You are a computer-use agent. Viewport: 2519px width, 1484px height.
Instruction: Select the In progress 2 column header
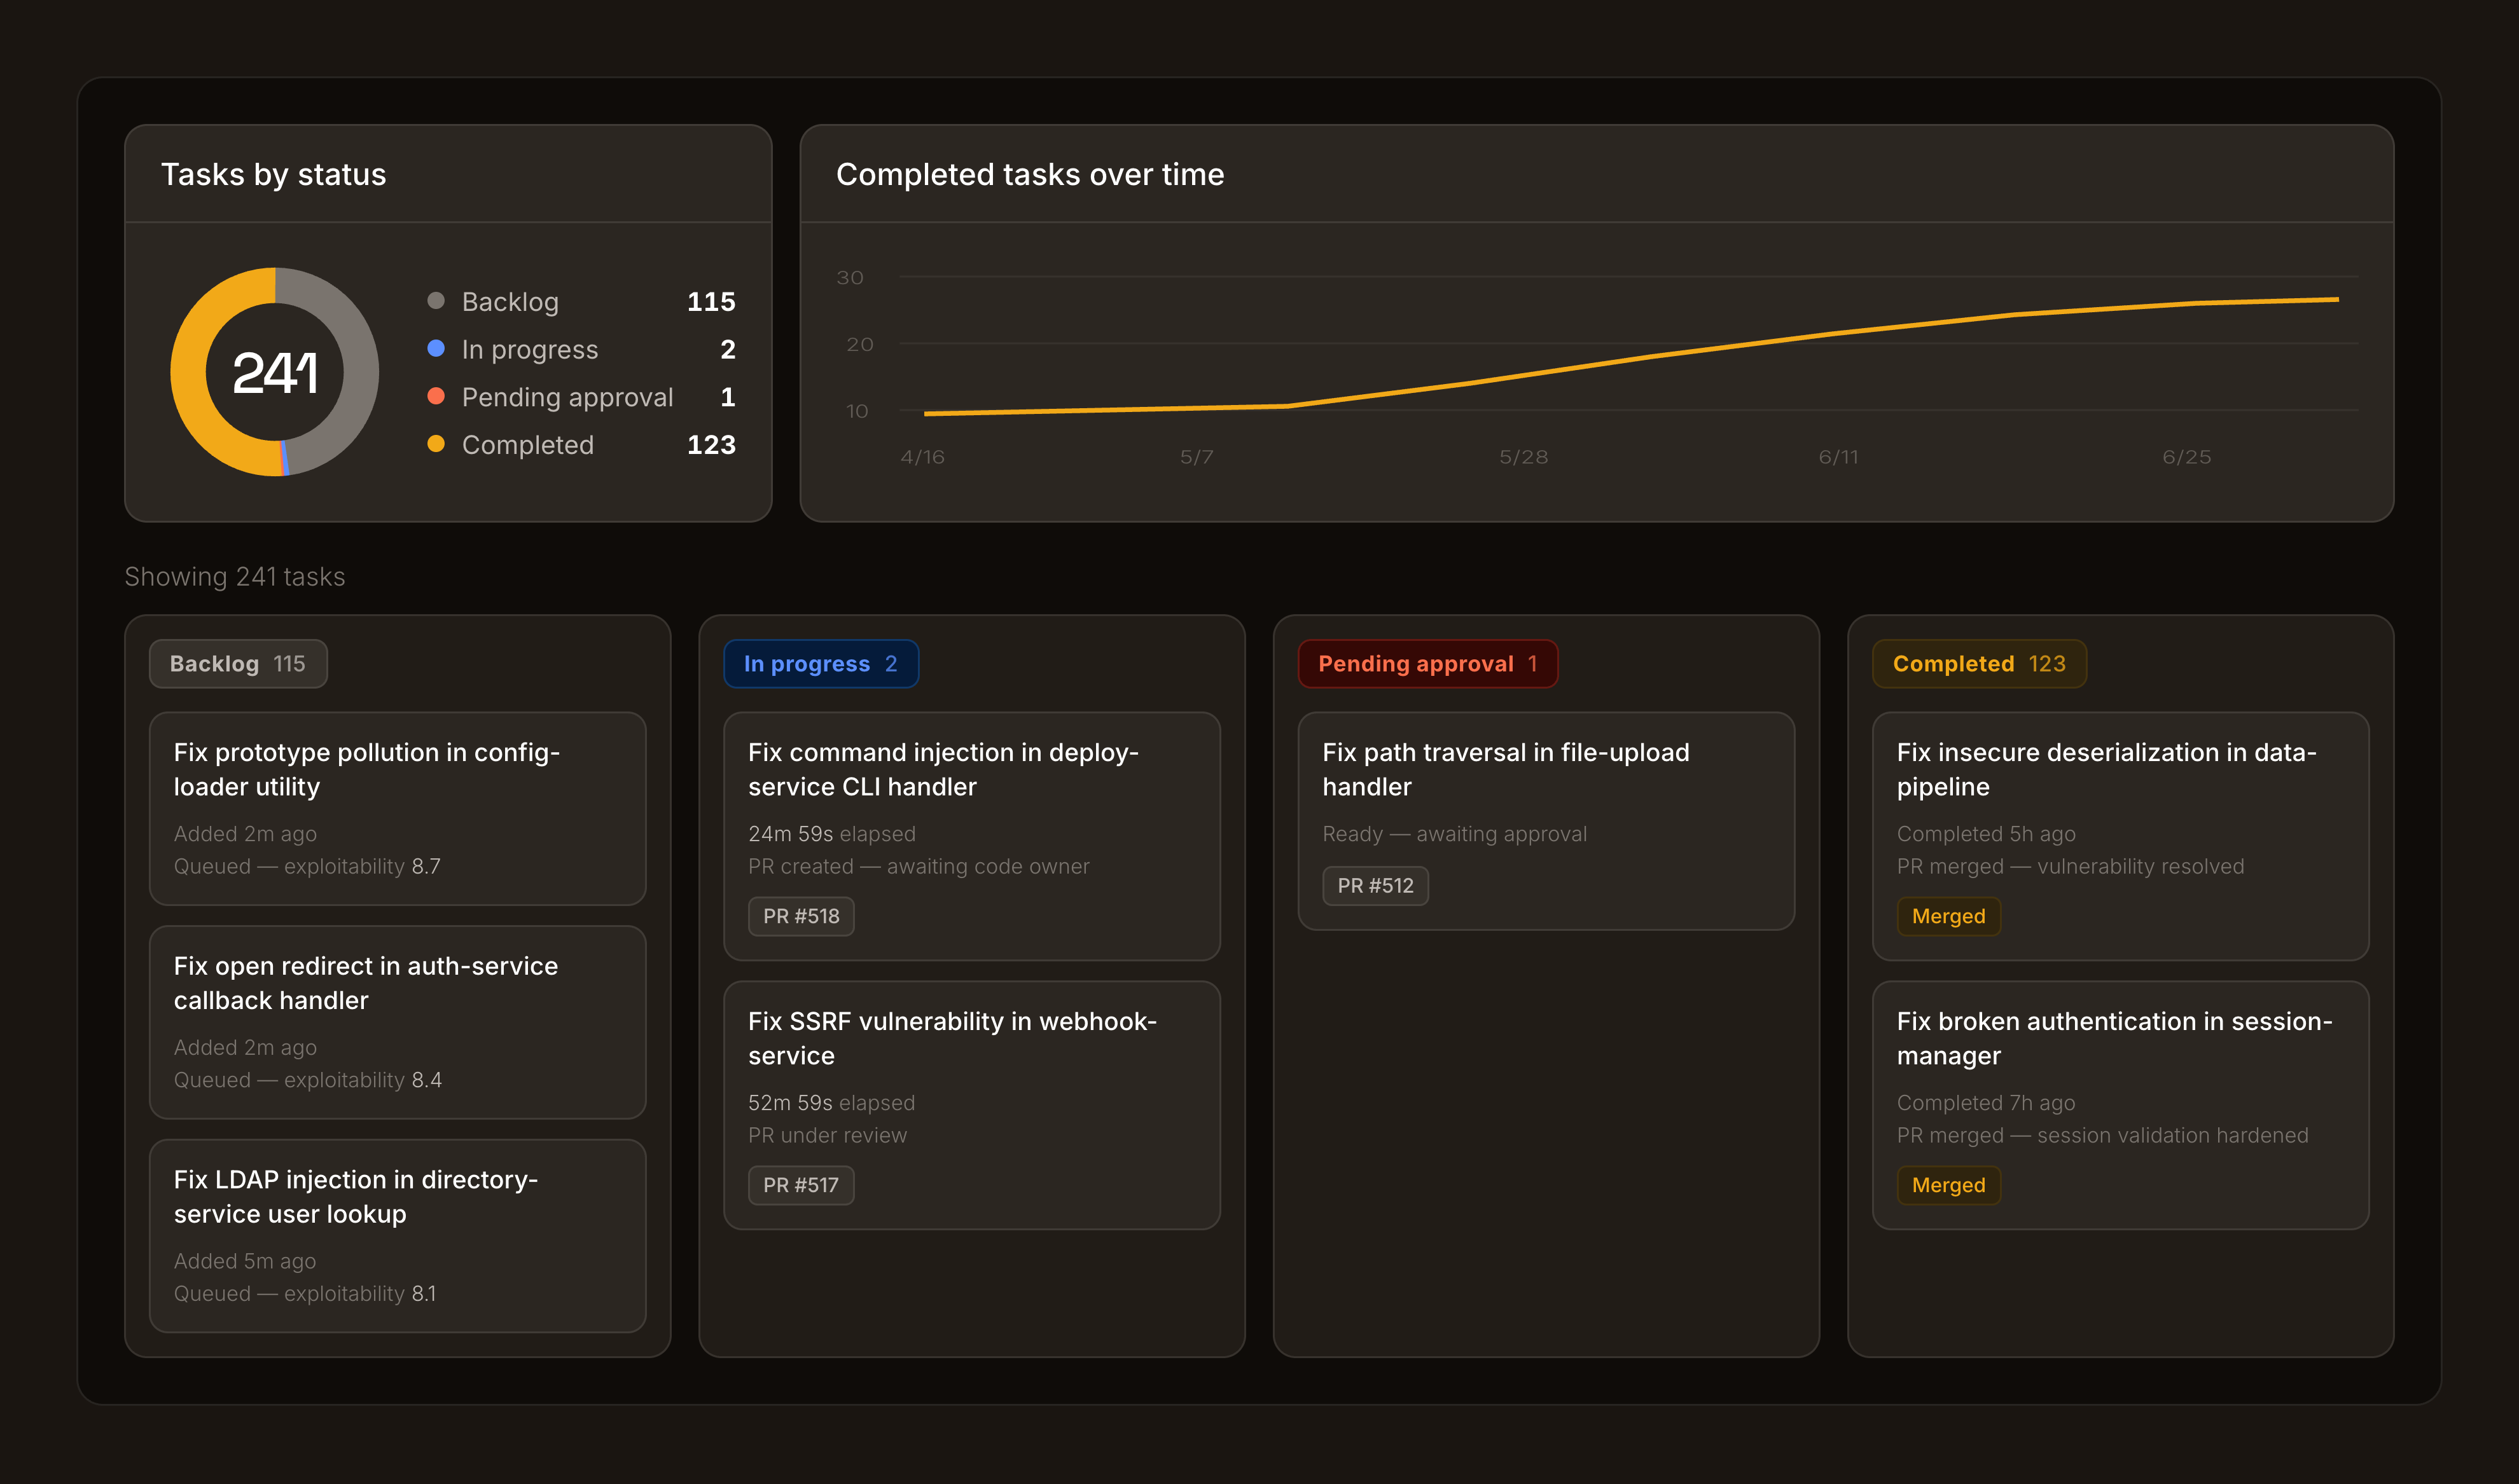(821, 664)
